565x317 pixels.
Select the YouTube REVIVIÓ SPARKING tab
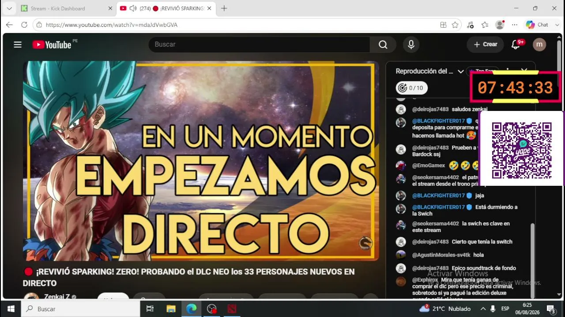coord(166,8)
